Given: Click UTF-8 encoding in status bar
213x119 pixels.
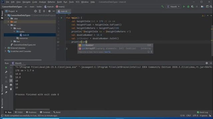Looking at the screenshot, I should (x=195, y=116).
